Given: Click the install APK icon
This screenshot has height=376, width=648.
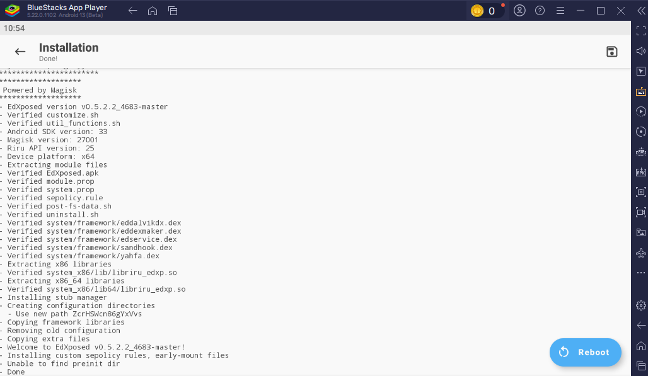Looking at the screenshot, I should 641,172.
